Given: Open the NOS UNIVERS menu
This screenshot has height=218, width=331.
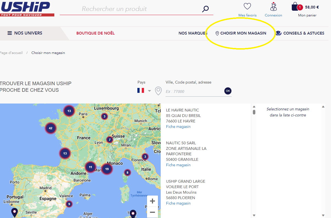Looking at the screenshot, I should click(x=25, y=33).
